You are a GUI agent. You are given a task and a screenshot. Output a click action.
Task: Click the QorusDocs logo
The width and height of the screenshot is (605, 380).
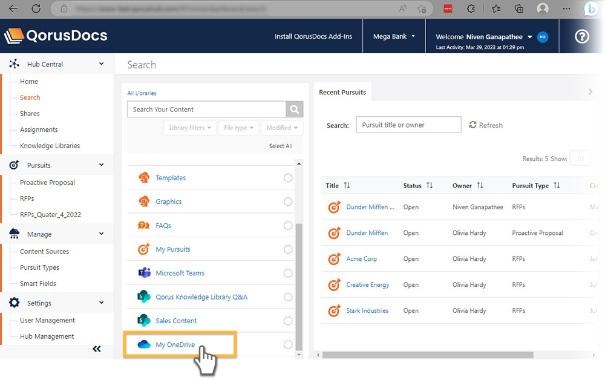[x=56, y=36]
